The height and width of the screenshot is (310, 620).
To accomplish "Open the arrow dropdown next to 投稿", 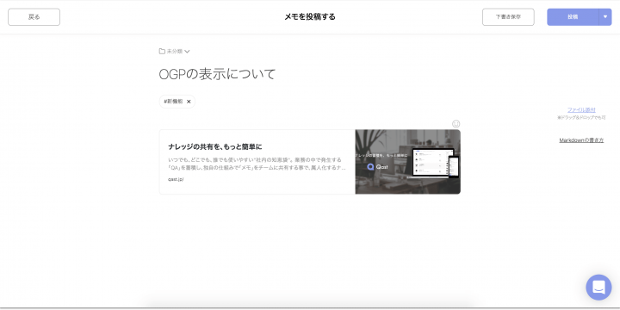I will (605, 17).
